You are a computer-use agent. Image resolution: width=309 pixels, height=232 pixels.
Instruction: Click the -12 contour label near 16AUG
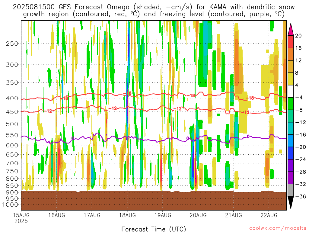[47, 111]
